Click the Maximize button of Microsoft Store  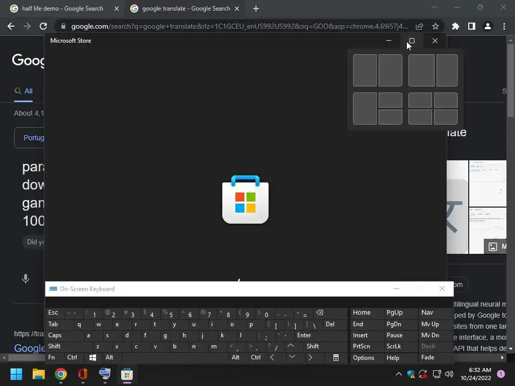point(411,41)
